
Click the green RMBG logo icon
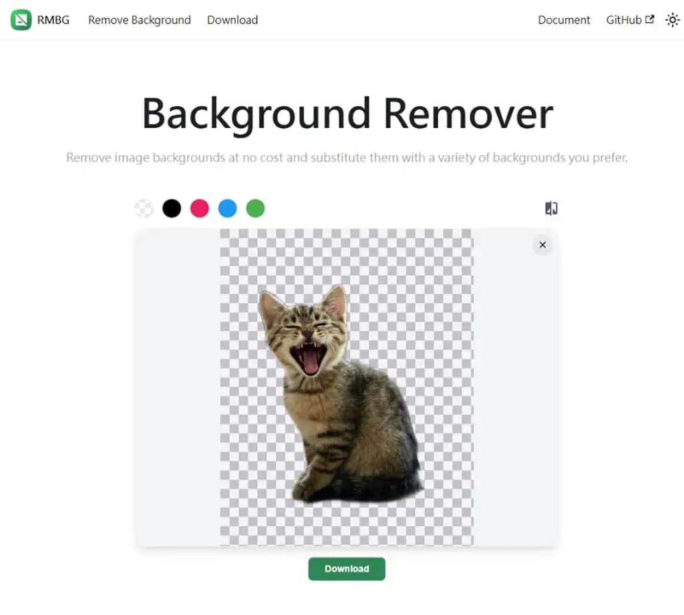(x=21, y=20)
